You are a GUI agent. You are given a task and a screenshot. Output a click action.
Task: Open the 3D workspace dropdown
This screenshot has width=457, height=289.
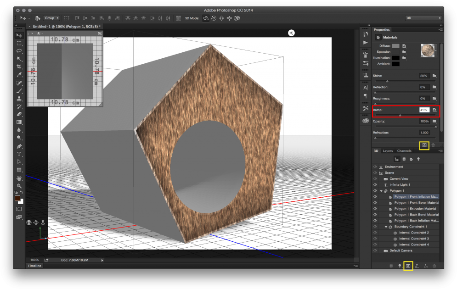coord(423,18)
